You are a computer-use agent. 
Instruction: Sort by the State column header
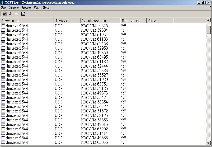click(160, 21)
